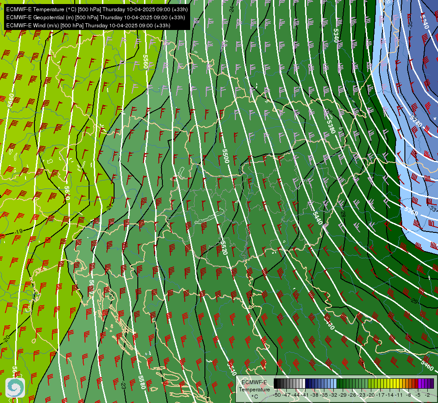The image size is (438, 403).
Task: Click the -28 isotherm label
Action: point(343,214)
